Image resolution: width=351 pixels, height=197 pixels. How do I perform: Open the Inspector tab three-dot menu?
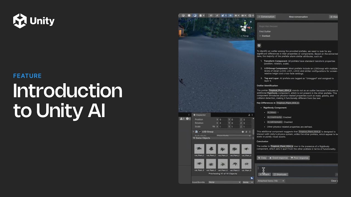coord(252,115)
